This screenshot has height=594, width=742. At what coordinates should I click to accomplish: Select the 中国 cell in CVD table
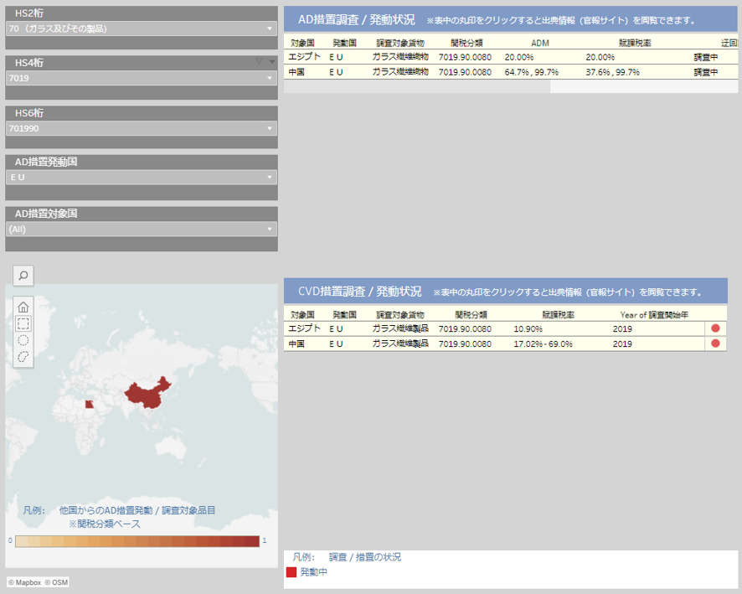click(x=296, y=343)
